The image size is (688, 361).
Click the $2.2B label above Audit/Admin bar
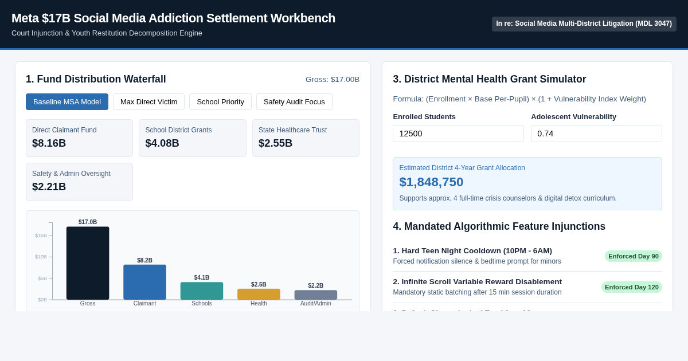[x=316, y=286]
